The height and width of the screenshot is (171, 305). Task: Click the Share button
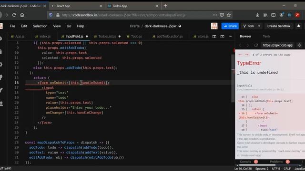tap(230, 26)
